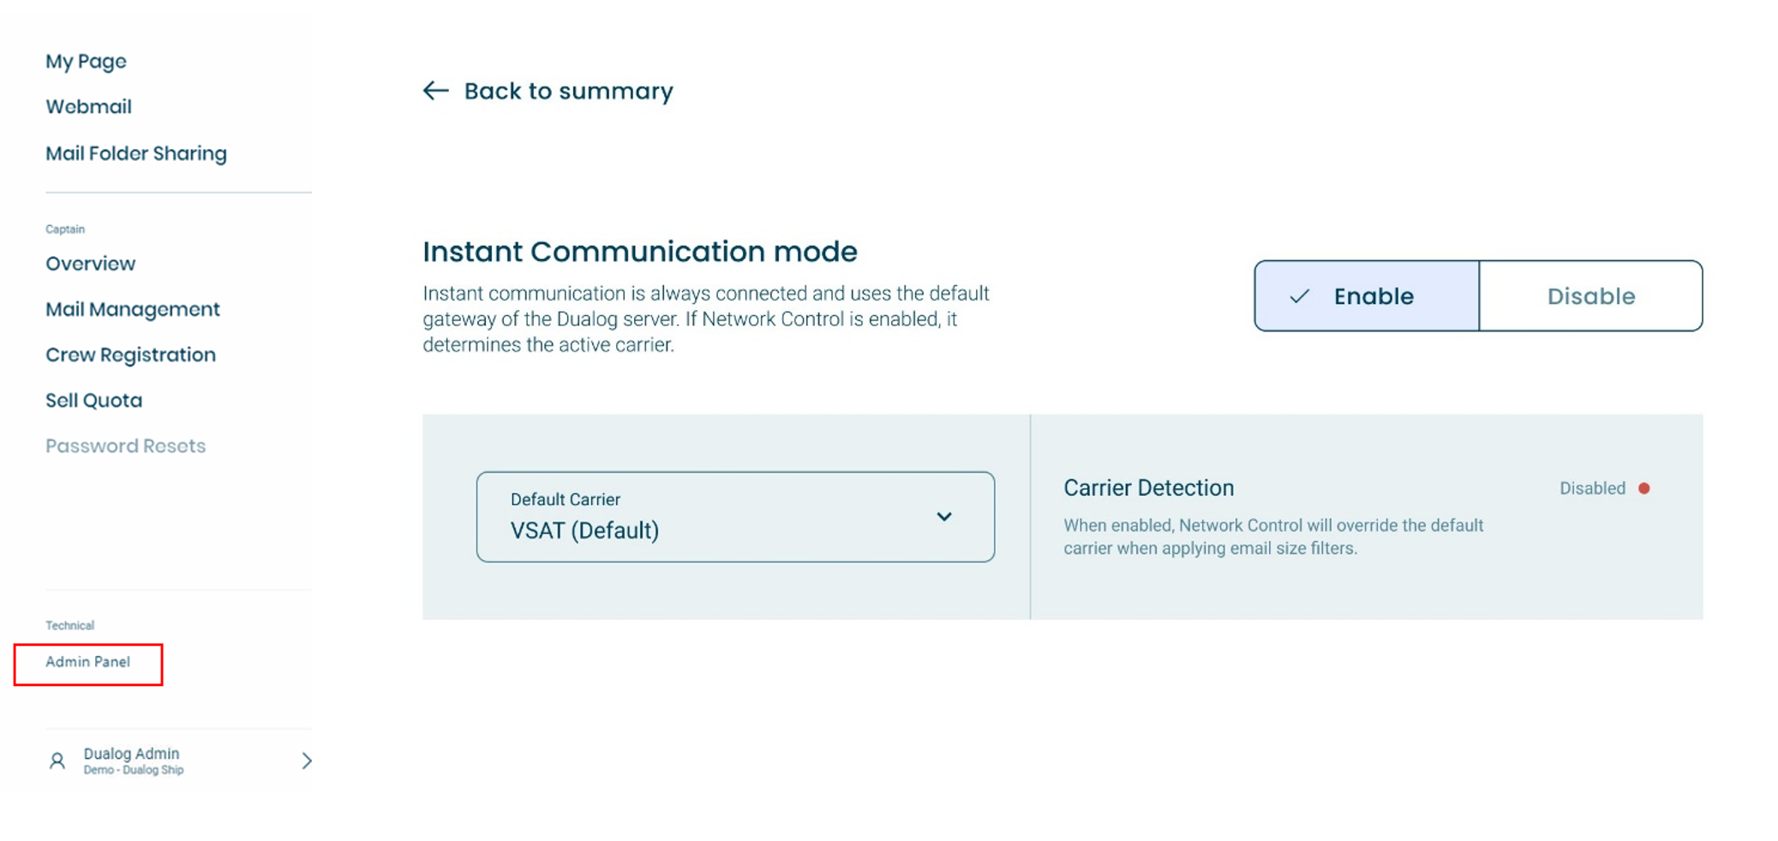
Task: Go to Webmail
Action: [88, 107]
